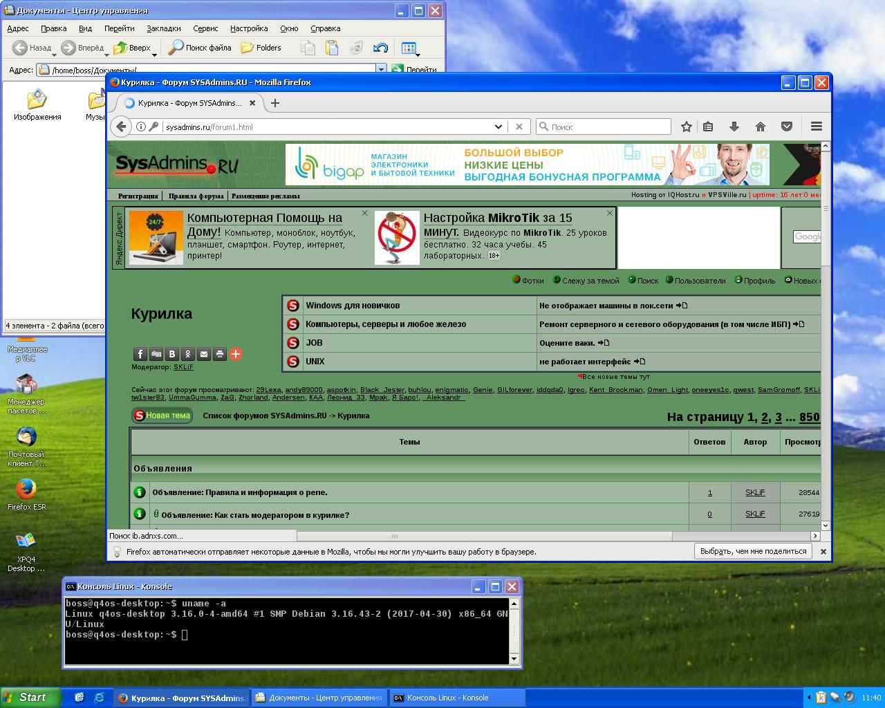Open a new Firefox tab with plus button
Viewport: 885px width, 708px height.
pos(275,103)
